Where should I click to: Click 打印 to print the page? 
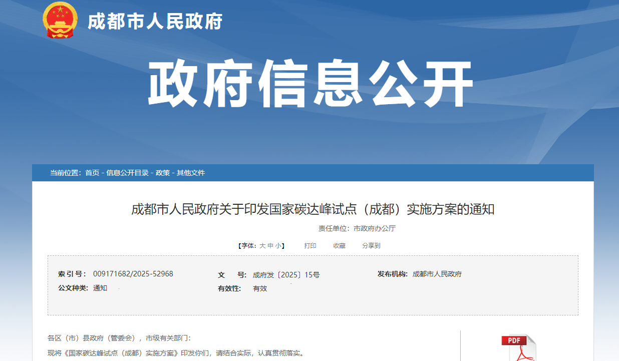pos(310,246)
